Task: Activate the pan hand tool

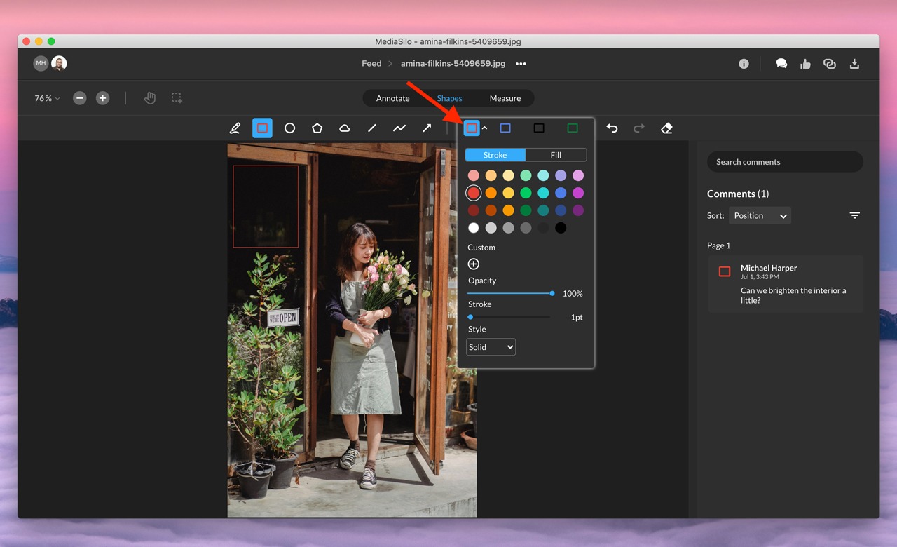Action: [150, 98]
